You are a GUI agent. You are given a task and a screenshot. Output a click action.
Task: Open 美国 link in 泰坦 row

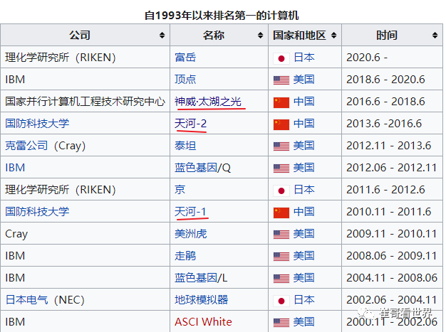pyautogui.click(x=304, y=146)
